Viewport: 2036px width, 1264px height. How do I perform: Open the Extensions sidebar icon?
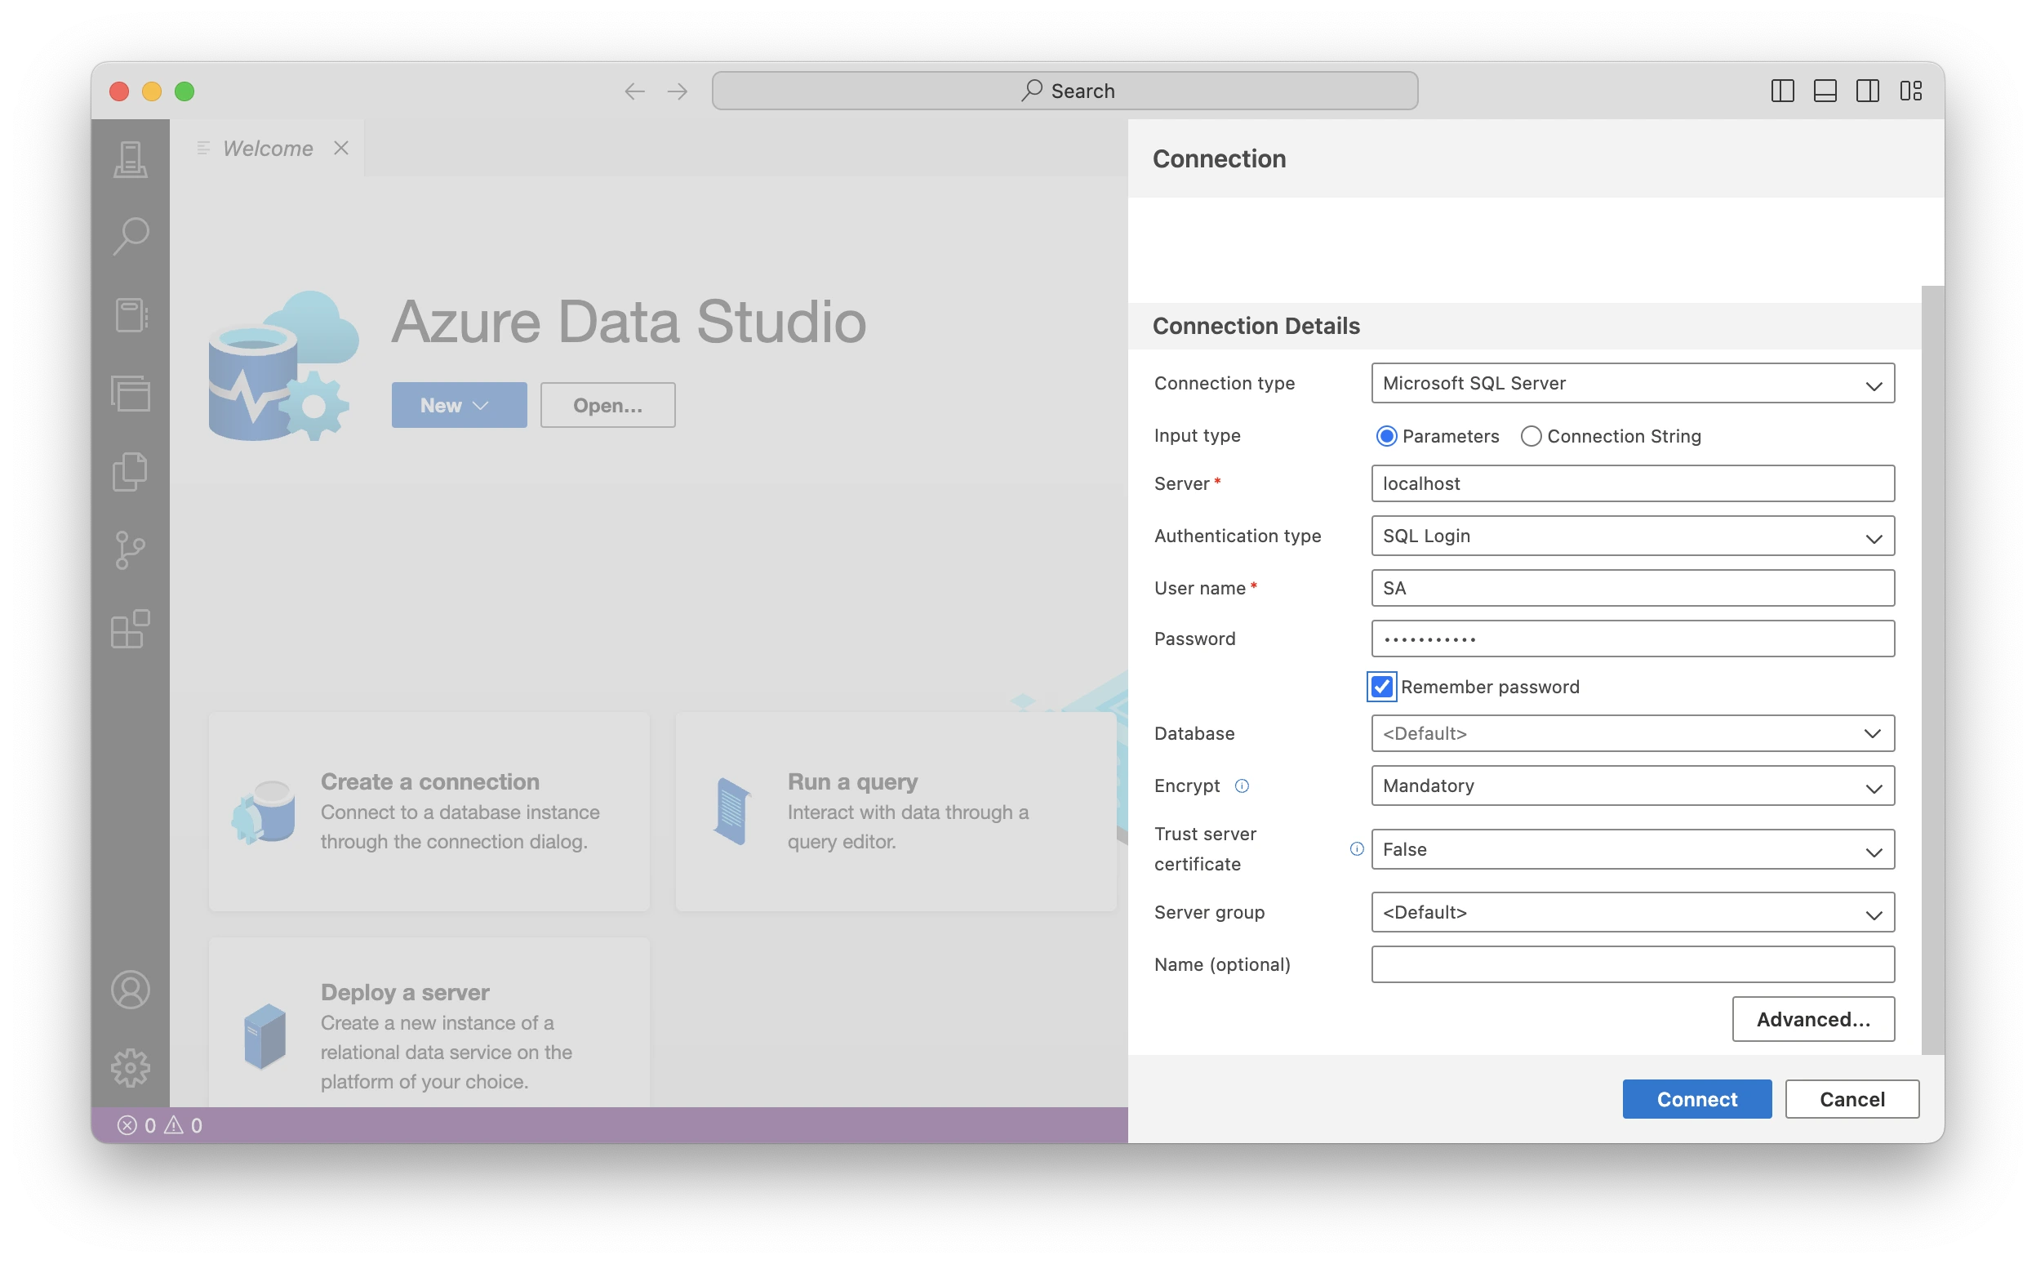tap(131, 630)
